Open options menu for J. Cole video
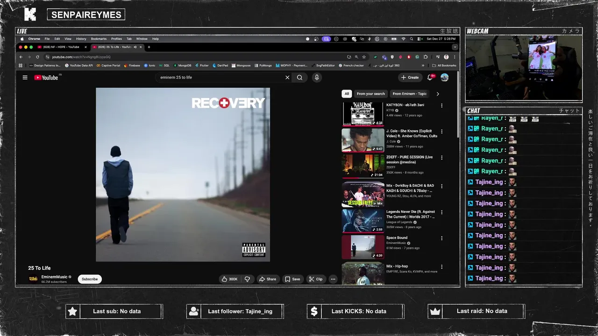This screenshot has width=598, height=336. coord(441,132)
